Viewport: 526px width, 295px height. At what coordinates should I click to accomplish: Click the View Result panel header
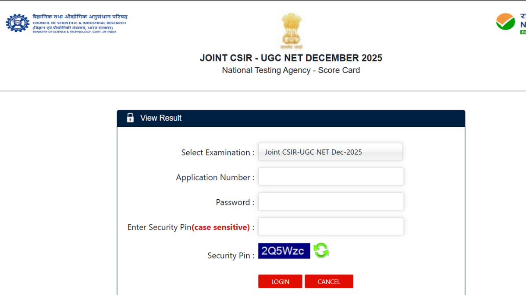tap(291, 118)
